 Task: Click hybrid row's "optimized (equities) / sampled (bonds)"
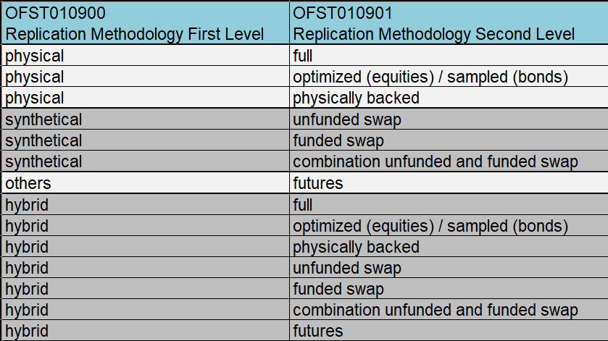[448, 226]
